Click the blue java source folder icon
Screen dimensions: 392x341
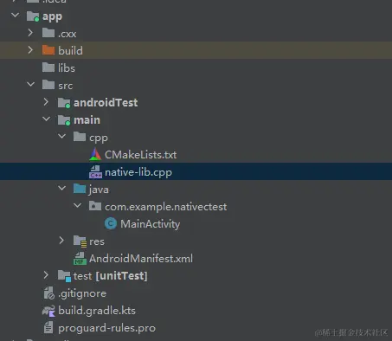pyautogui.click(x=80, y=189)
